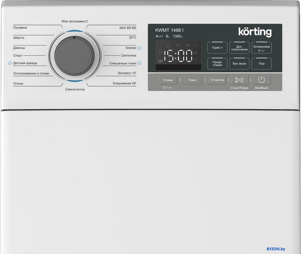This screenshot has height=254, width=301.
Task: Toggle Доп. полоскание extra rinse
Action: (239, 48)
